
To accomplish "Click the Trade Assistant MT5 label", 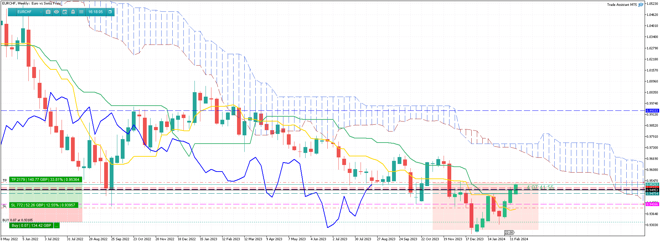I will tap(622, 5).
